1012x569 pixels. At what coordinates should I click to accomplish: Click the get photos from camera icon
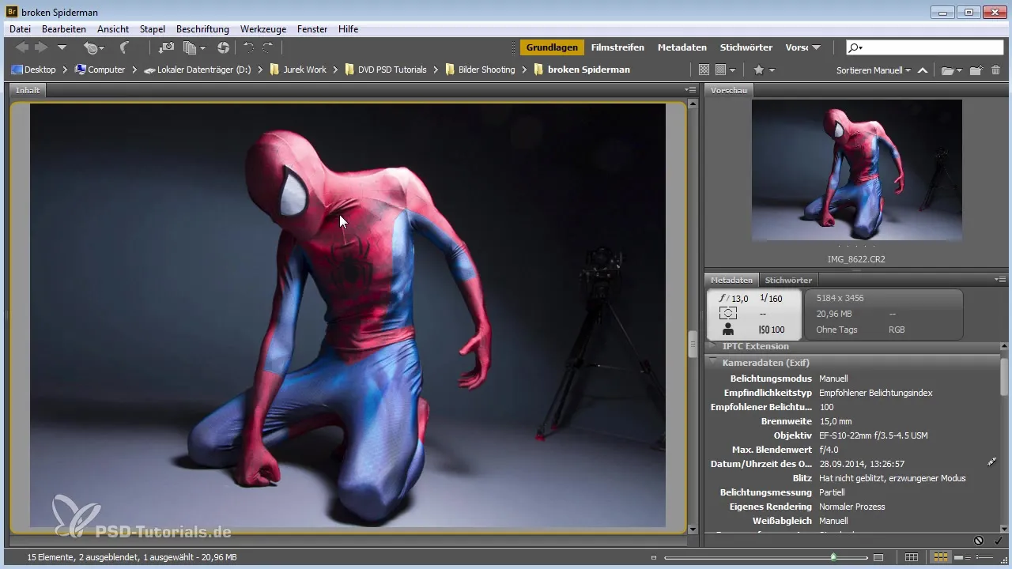click(x=166, y=48)
